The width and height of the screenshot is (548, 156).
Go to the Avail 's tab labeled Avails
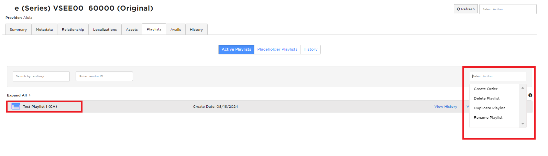tap(176, 29)
